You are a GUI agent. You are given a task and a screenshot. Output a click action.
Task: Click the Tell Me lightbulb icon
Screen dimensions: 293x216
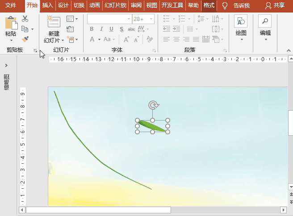[x=225, y=6]
